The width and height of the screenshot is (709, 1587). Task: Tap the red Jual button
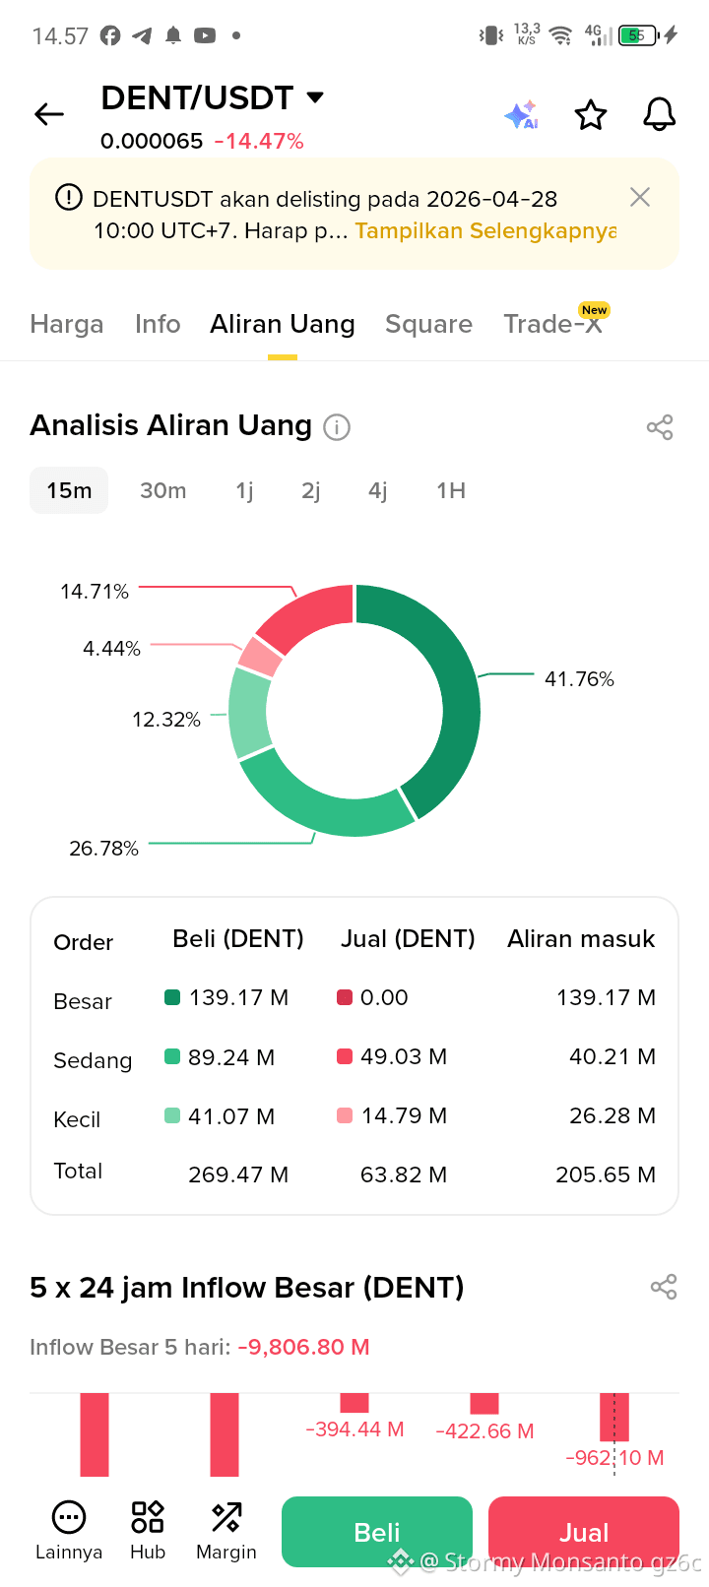tap(584, 1532)
